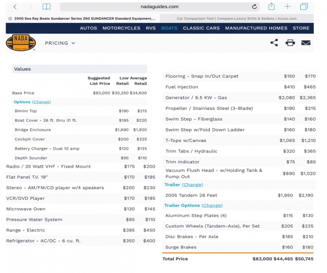Click the Refrigerator - AC/DC row label

click(x=44, y=241)
